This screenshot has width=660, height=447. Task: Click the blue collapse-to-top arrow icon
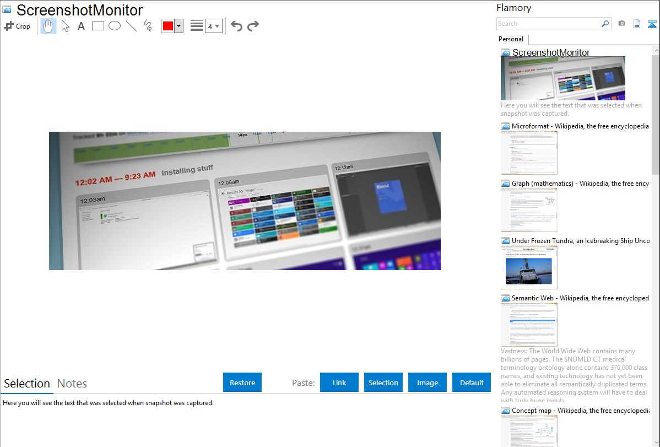pyautogui.click(x=652, y=24)
